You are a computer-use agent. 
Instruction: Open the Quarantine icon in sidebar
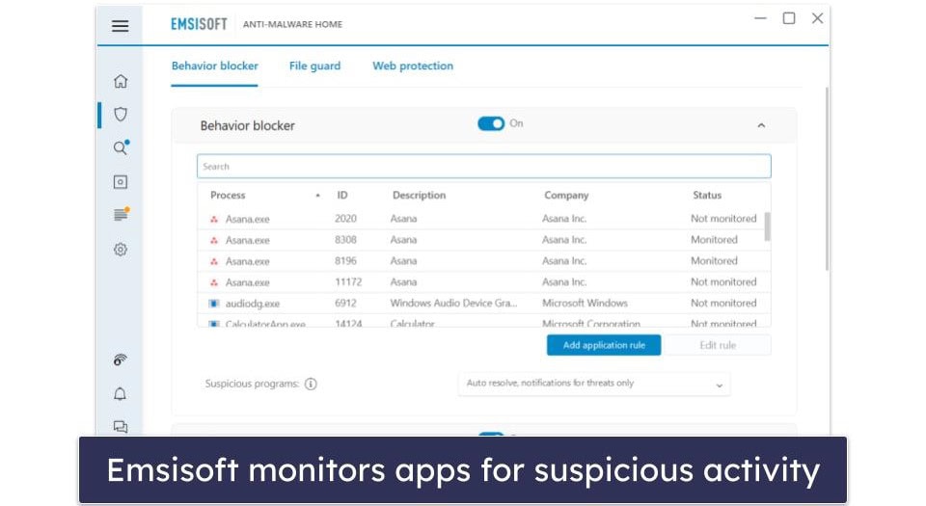[x=121, y=181]
